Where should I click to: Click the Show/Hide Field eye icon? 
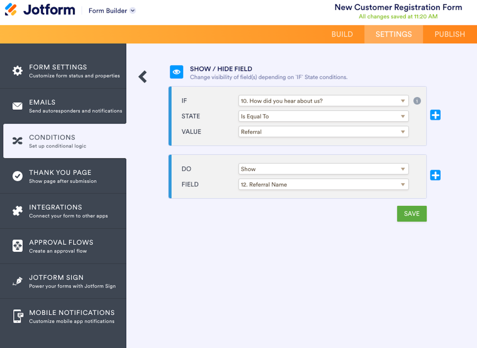click(x=177, y=72)
